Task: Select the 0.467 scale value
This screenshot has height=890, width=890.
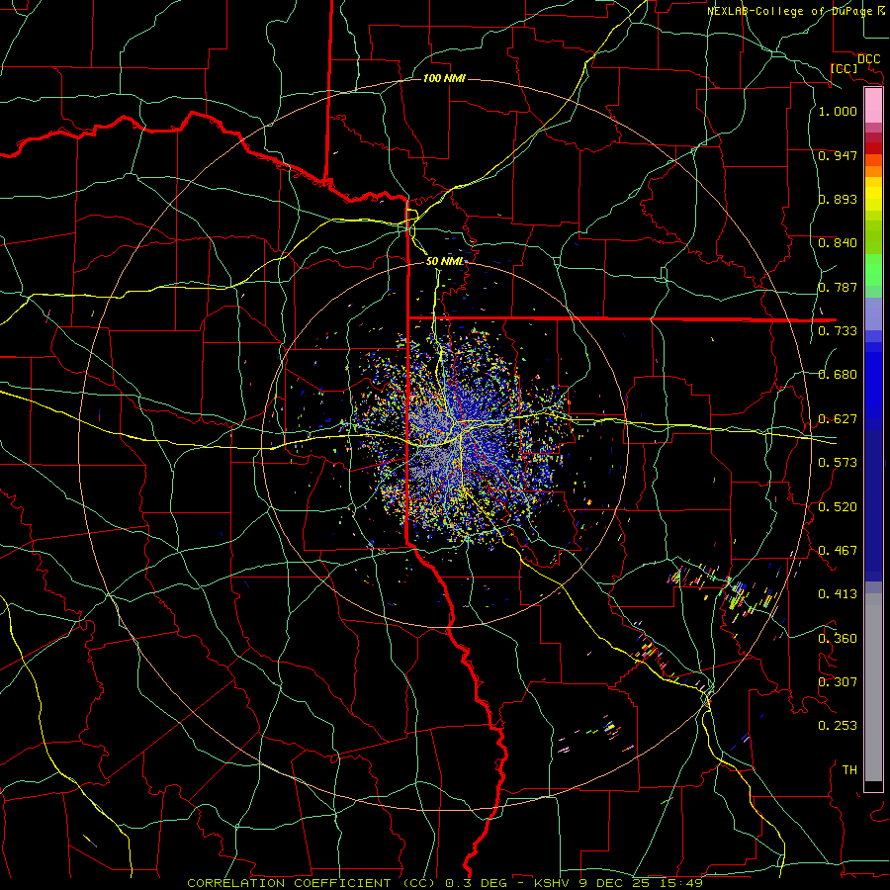Action: 838,551
